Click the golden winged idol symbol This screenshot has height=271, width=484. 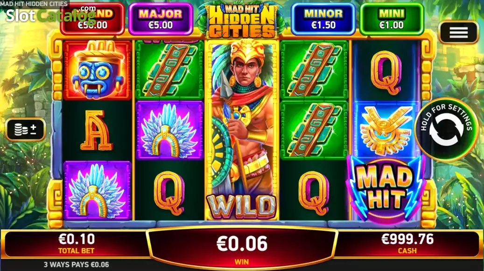[386, 130]
